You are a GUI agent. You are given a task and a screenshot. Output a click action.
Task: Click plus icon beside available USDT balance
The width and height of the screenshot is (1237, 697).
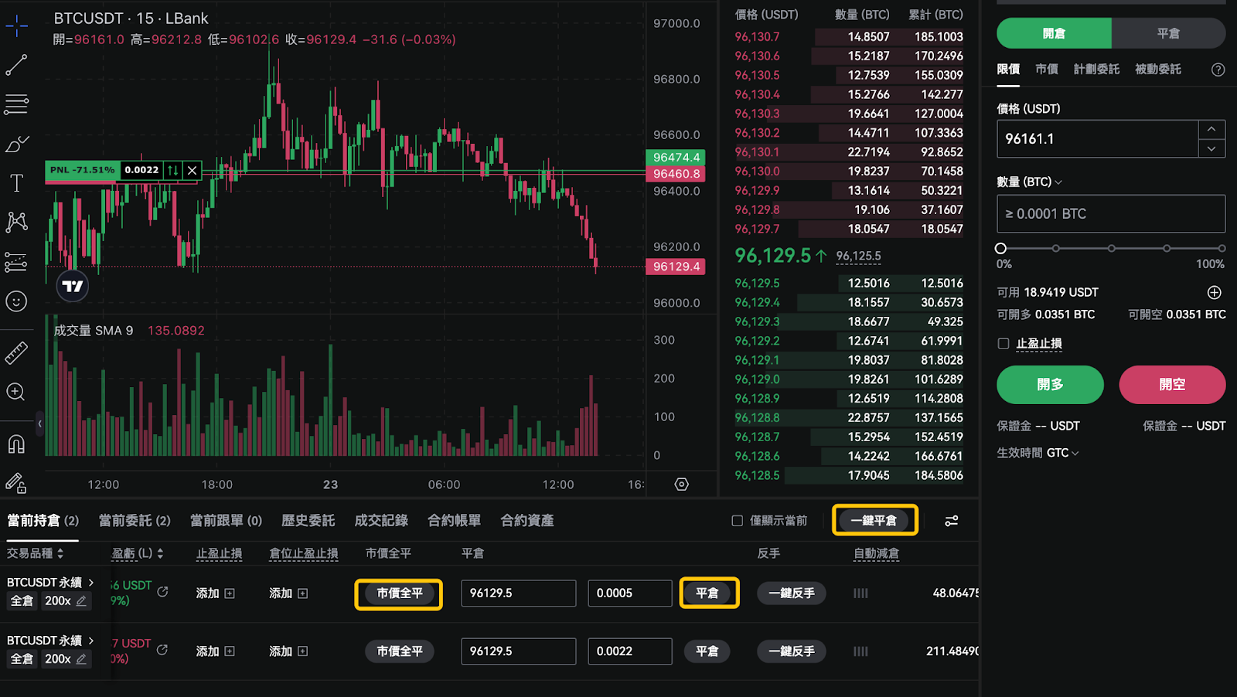1215,292
